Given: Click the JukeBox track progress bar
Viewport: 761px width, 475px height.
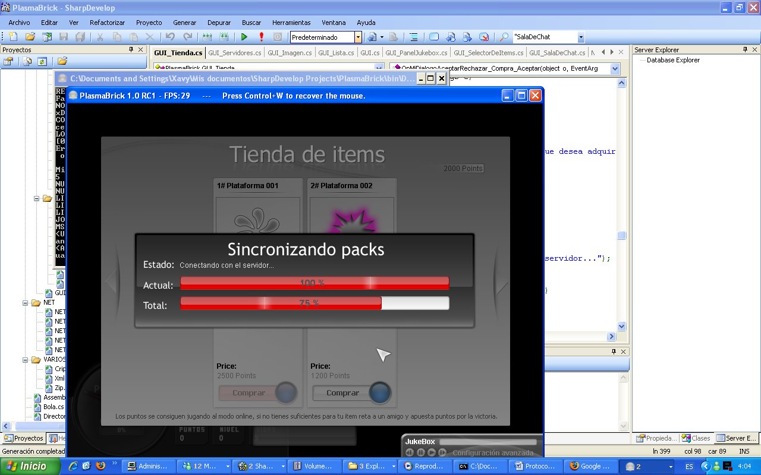Looking at the screenshot, I should pos(488,442).
